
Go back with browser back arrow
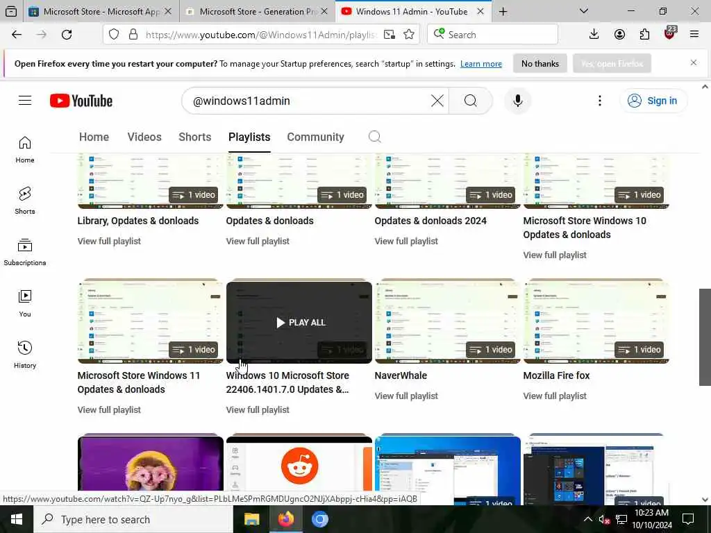click(17, 35)
